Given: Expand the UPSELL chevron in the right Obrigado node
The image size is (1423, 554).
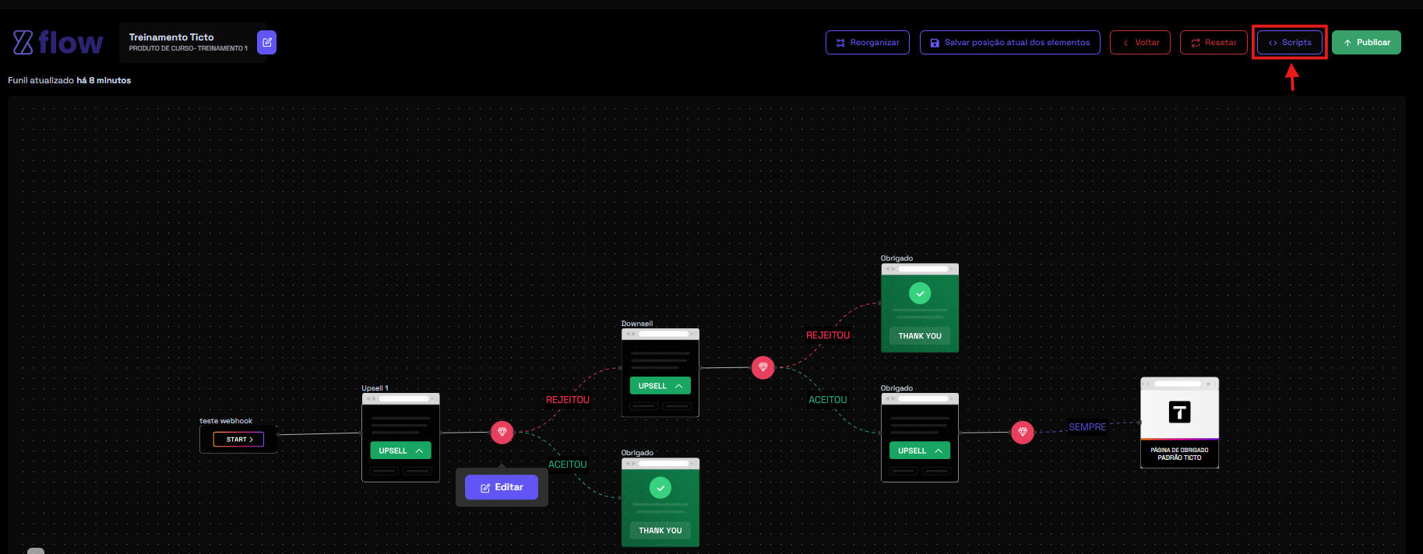Looking at the screenshot, I should click(939, 451).
